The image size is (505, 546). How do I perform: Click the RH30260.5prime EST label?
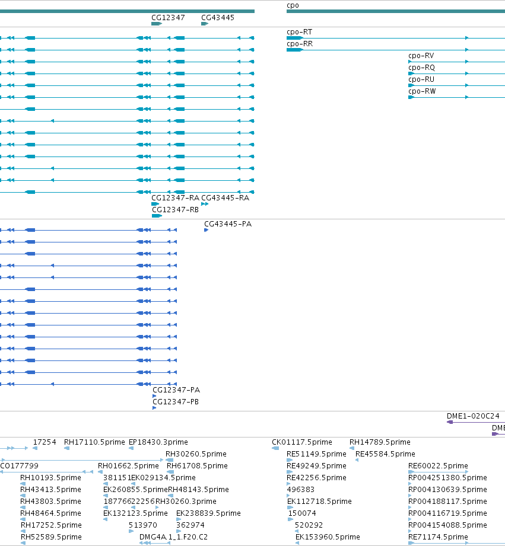click(196, 454)
